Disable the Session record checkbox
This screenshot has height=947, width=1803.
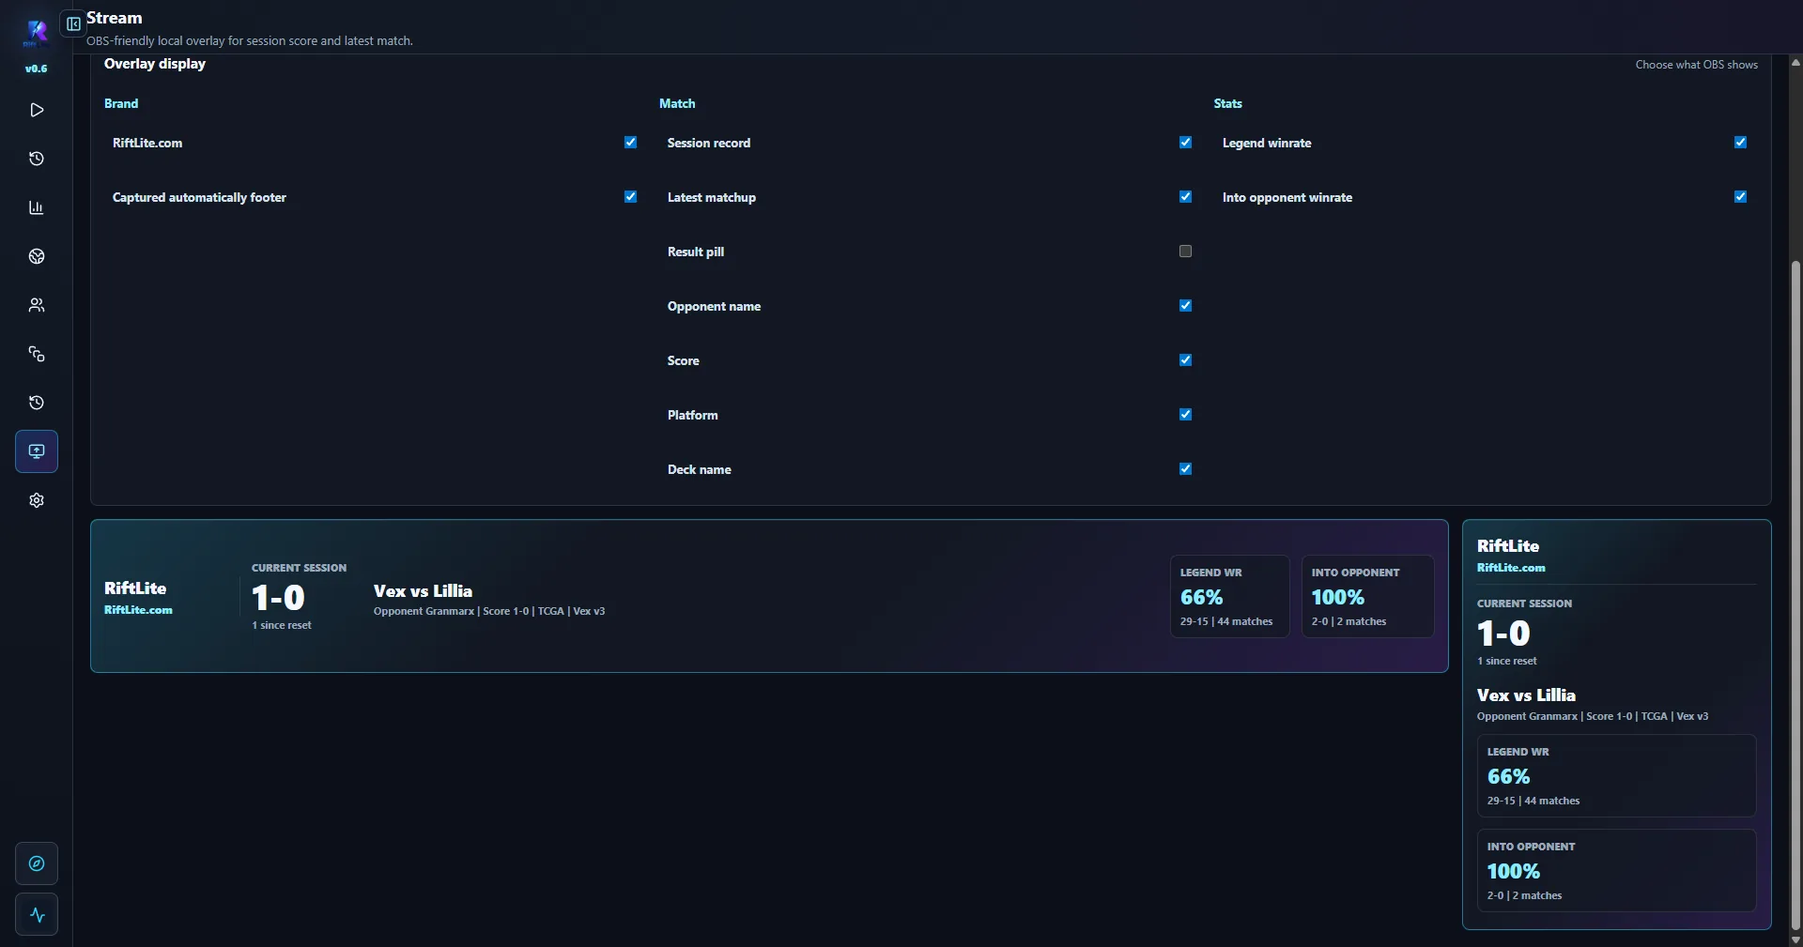point(1184,142)
